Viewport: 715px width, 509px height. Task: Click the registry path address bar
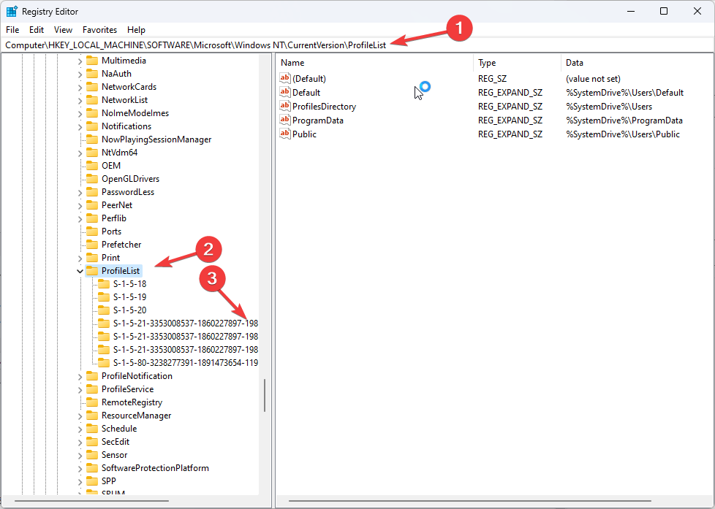click(x=357, y=45)
